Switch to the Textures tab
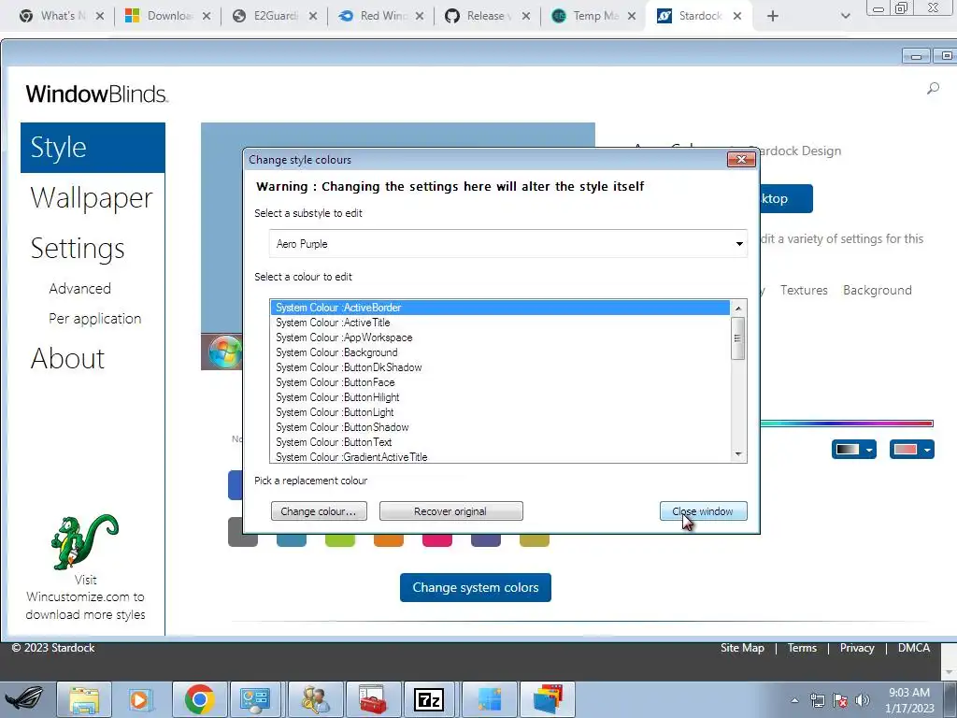The image size is (957, 718). (x=804, y=290)
